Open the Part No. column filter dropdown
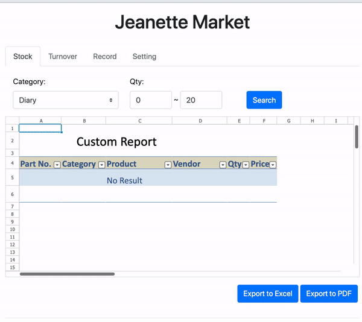This screenshot has height=322, width=362. click(57, 165)
